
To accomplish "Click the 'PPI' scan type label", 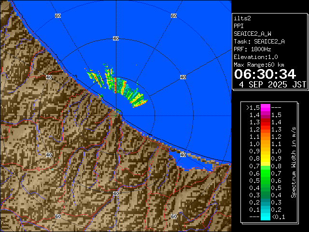I will point(239,26).
